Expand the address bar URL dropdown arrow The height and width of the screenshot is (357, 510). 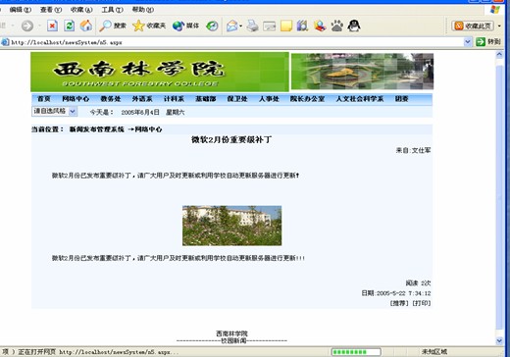click(x=468, y=42)
